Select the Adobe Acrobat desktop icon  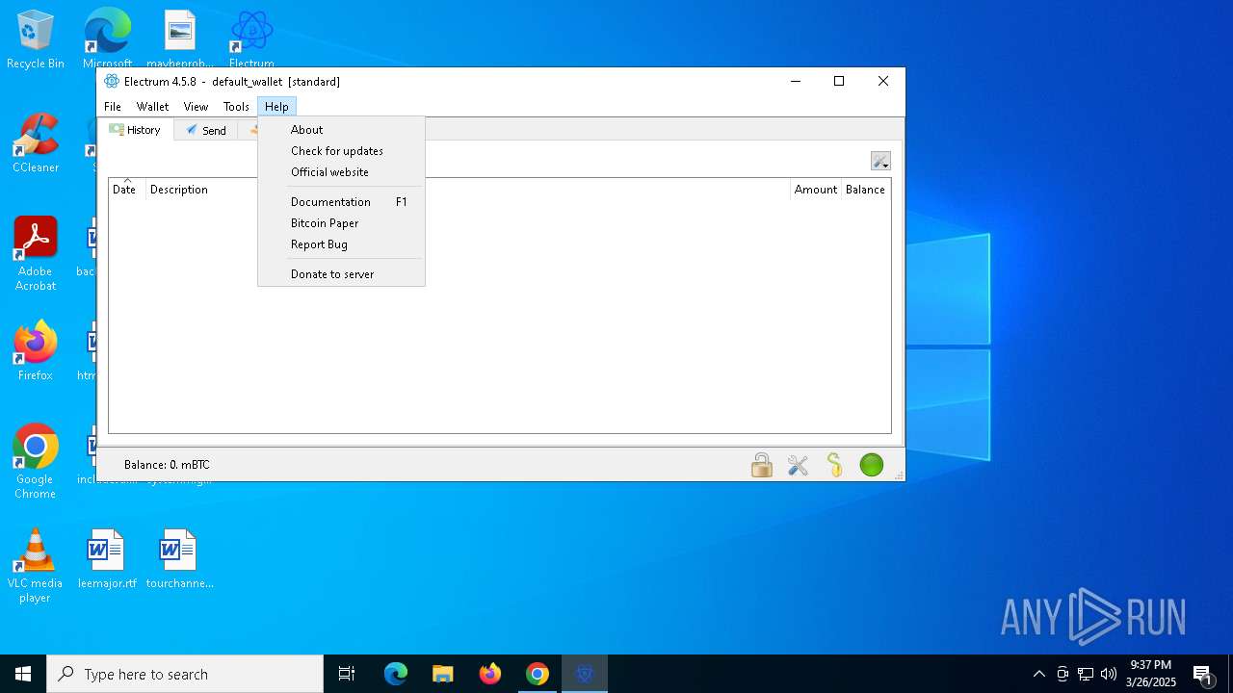coord(36,254)
